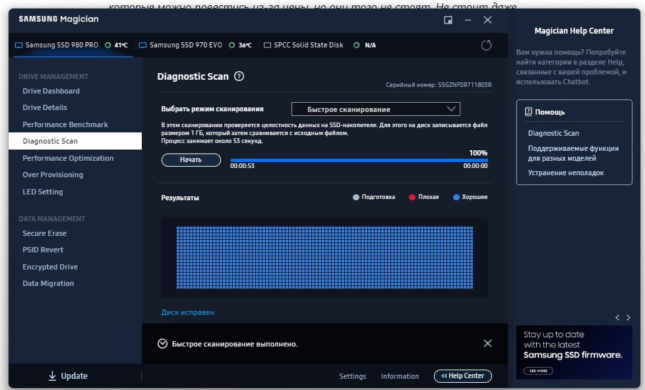Click the grey Подготовка legend dot
This screenshot has width=645, height=390.
pyautogui.click(x=356, y=197)
